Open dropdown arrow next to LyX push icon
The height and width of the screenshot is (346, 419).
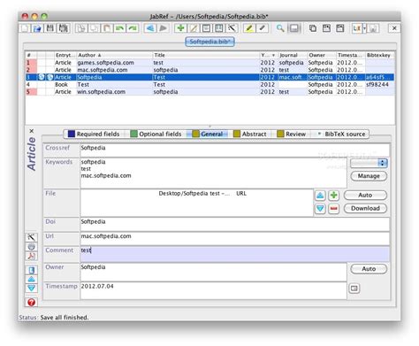click(364, 28)
